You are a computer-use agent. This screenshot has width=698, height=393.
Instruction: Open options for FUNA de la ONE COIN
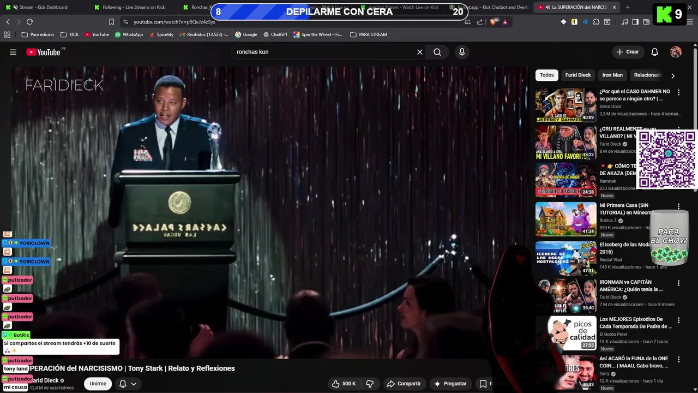tap(678, 360)
